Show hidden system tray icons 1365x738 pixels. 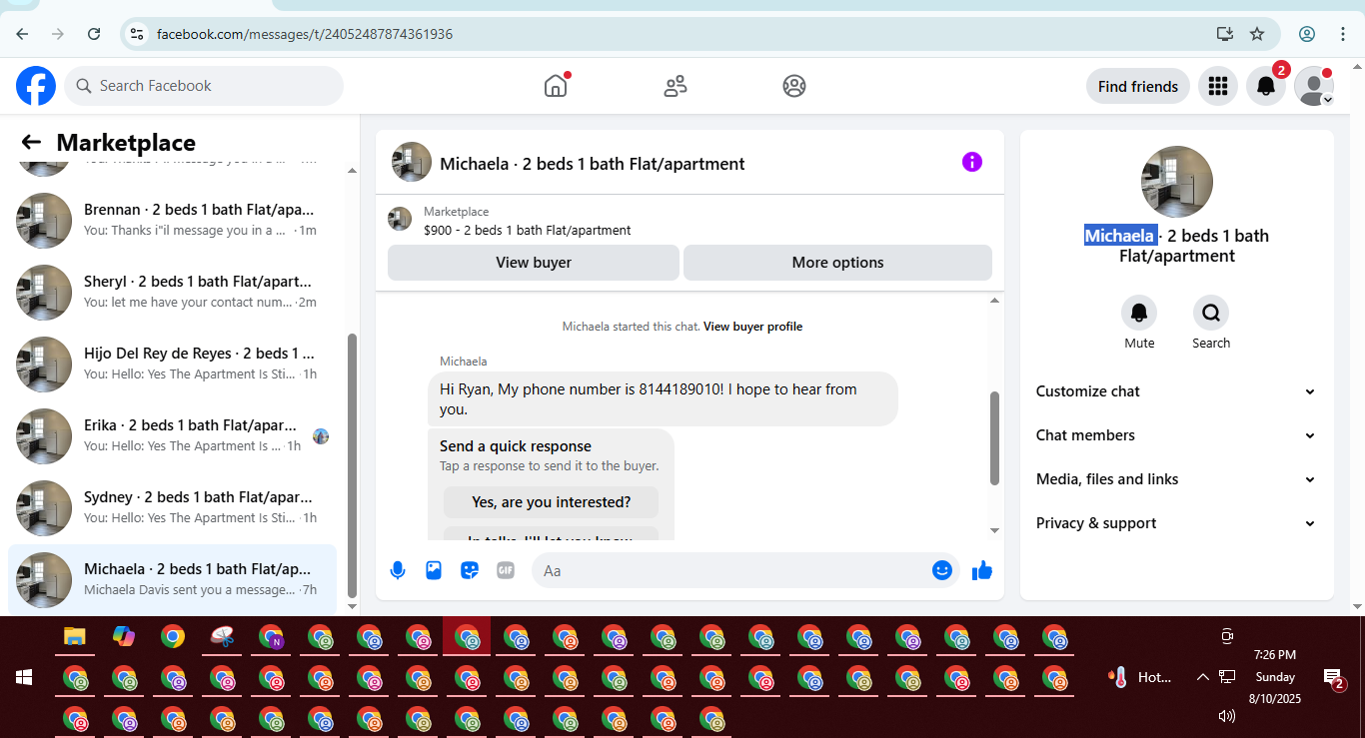(1202, 677)
